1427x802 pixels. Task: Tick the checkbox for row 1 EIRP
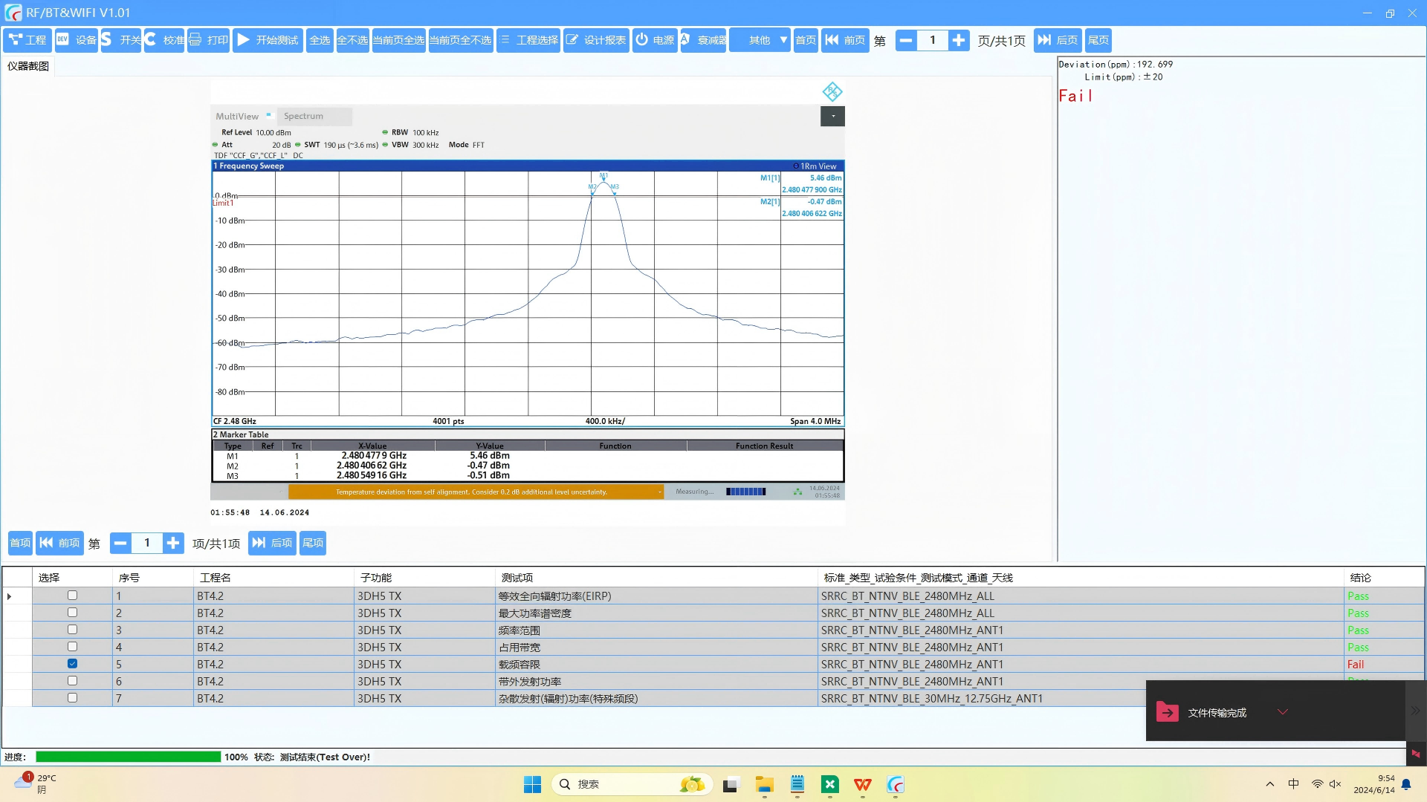tap(72, 596)
